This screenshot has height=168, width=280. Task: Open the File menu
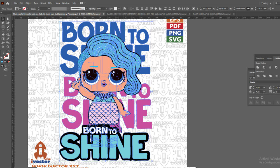[x=16, y=3]
